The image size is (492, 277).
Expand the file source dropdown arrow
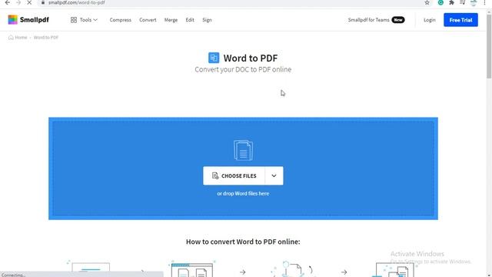274,176
